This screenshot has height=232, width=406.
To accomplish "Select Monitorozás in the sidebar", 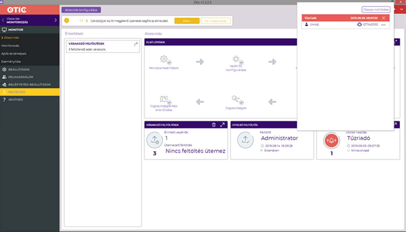I will tap(10, 46).
